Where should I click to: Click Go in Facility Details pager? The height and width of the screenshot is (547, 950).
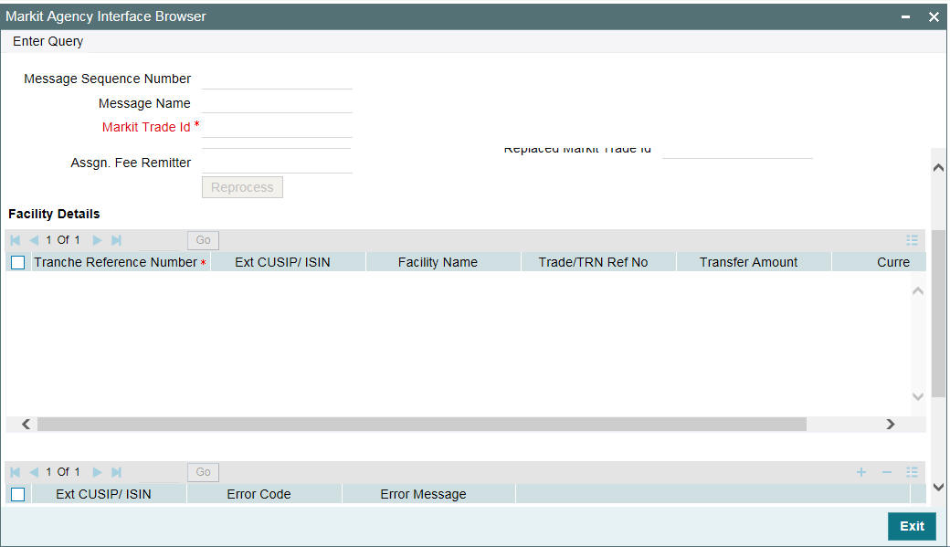tap(203, 240)
